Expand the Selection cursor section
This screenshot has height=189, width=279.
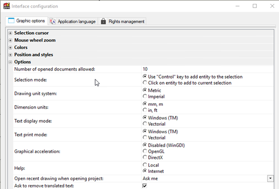[x=11, y=33]
